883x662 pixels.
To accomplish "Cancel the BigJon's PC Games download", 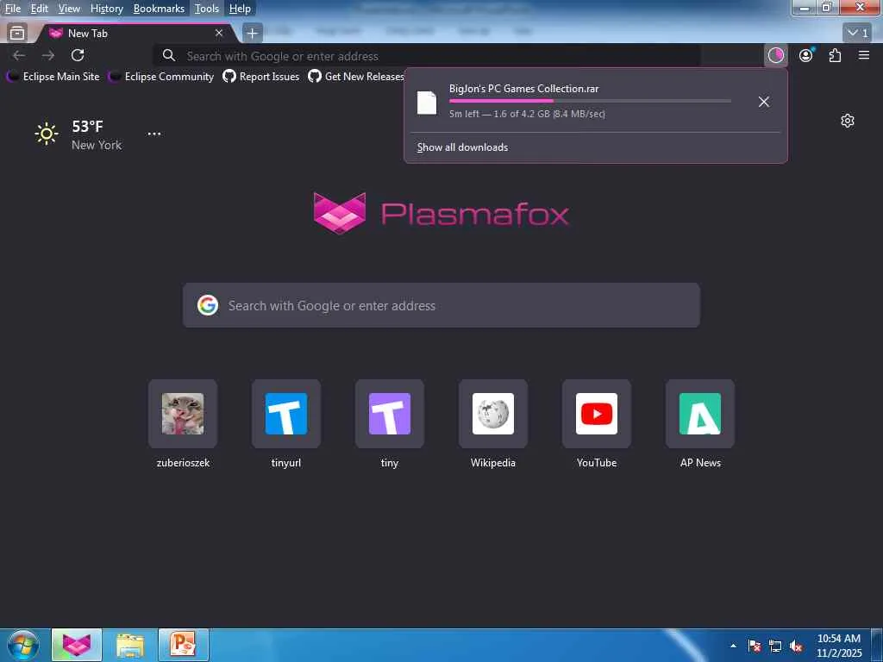I will [764, 102].
